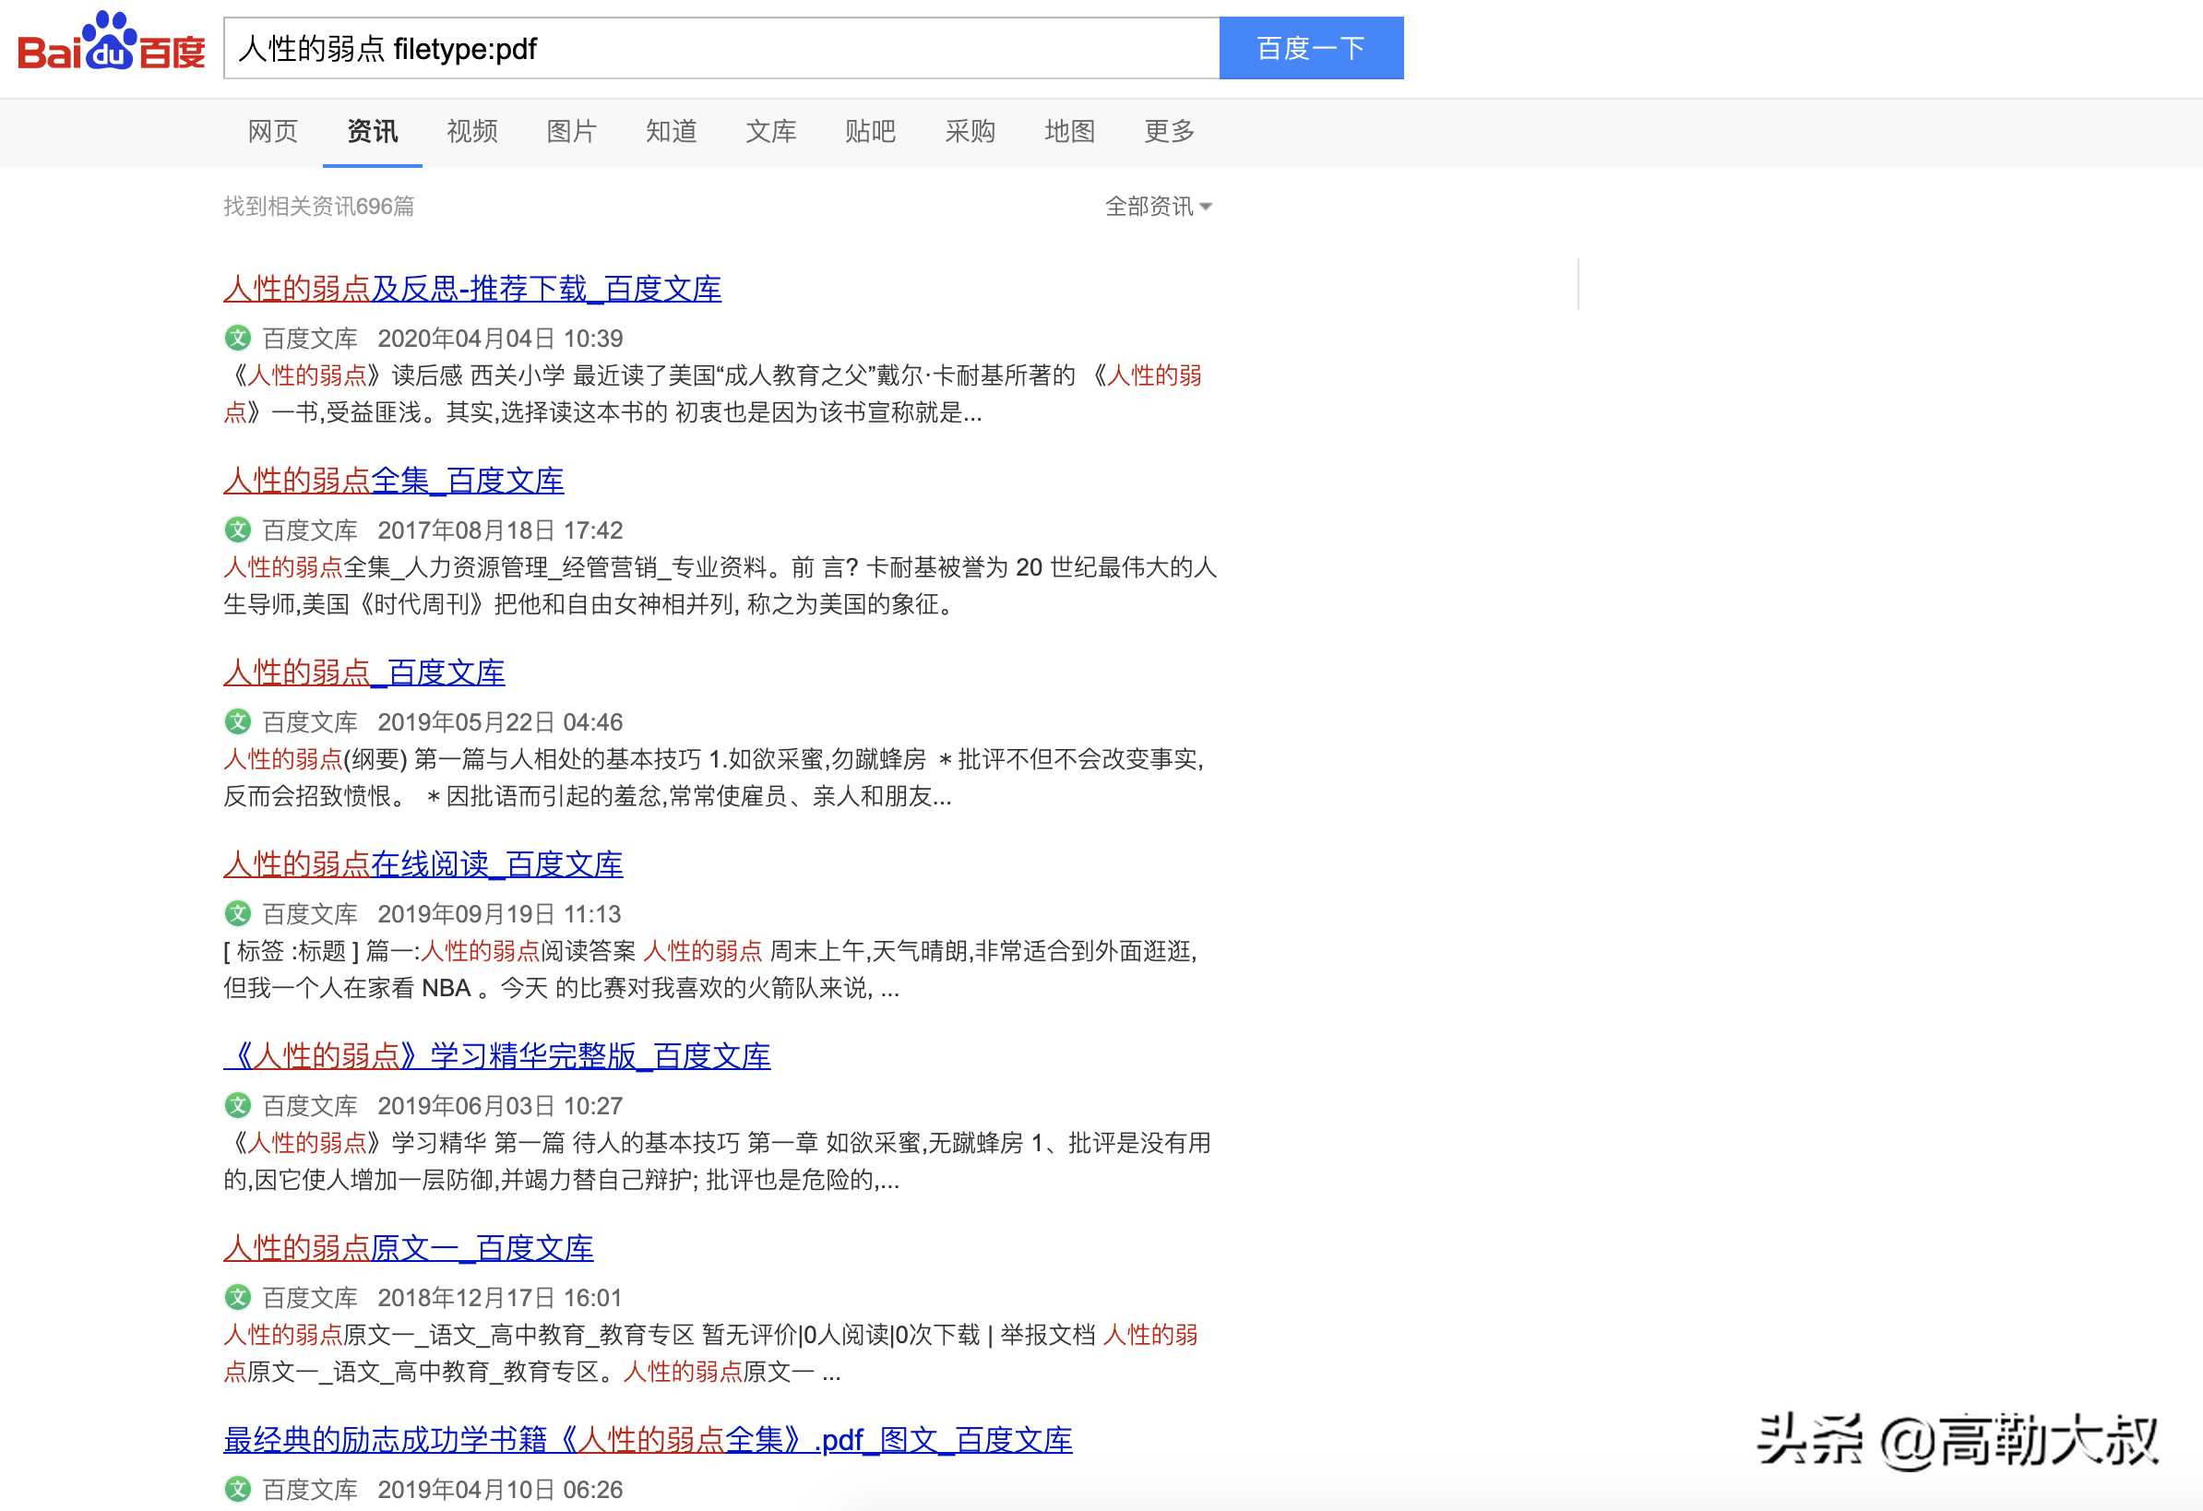Click the date 2019年04月10日 06:26
Screen dimensions: 2203x1511
501,1489
